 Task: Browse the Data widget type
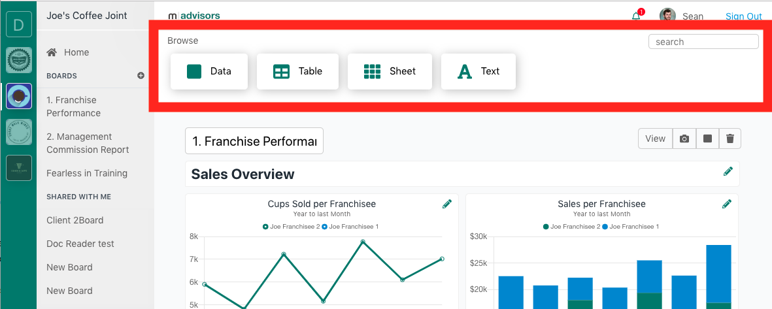pyautogui.click(x=209, y=71)
